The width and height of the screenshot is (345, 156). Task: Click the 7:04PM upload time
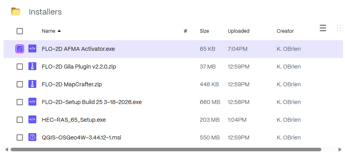(237, 49)
